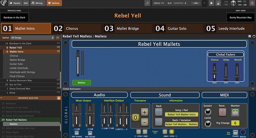256x138 pixels.
Task: Turn the Master pink noise knob
Action: pyautogui.click(x=243, y=132)
